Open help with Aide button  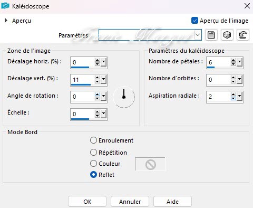(x=172, y=202)
